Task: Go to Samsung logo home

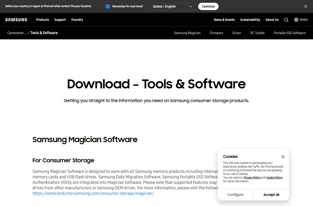Action: tap(16, 20)
